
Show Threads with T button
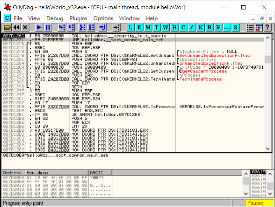[x=157, y=27]
